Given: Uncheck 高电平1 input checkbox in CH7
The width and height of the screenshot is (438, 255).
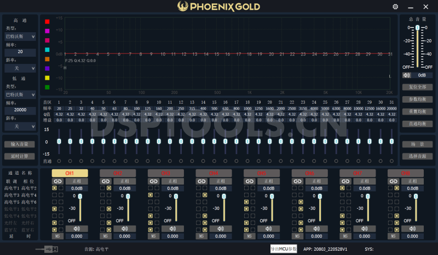Looking at the screenshot, I should pyautogui.click(x=342, y=188).
